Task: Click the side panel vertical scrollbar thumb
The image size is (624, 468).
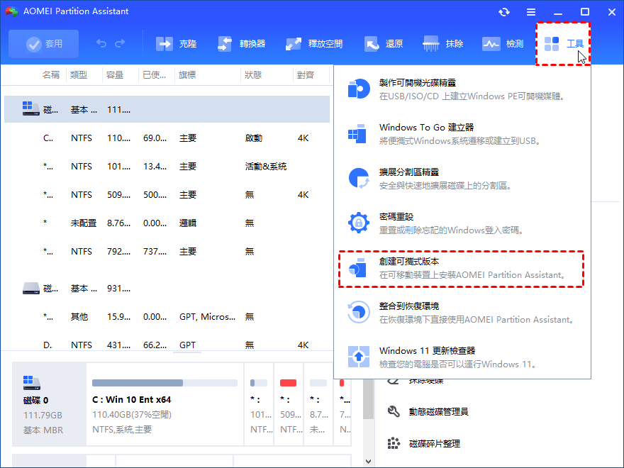Action: [x=369, y=399]
